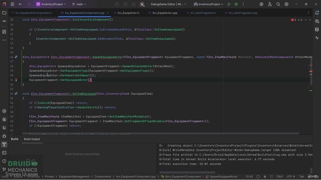Switch to Inv_EquipmentComponent.h tab

coord(34,13)
